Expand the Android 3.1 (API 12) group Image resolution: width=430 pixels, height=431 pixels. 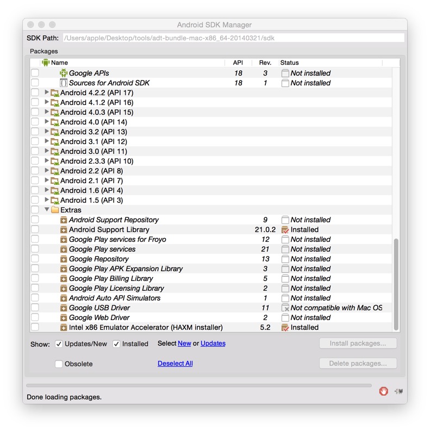coord(47,141)
